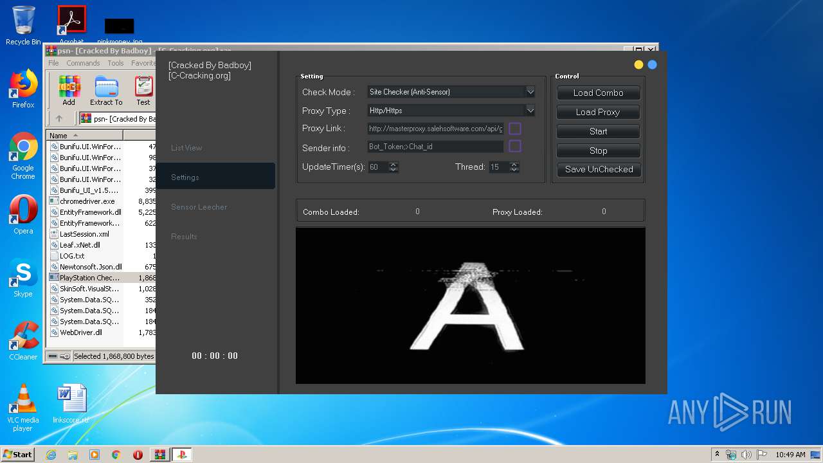The width and height of the screenshot is (823, 463).
Task: Sort WinRAR list by Name column
Action: 85,136
